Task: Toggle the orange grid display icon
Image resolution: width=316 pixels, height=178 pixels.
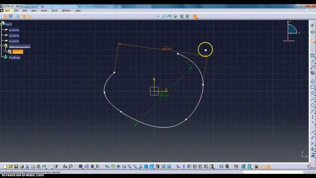Action: (5, 16)
